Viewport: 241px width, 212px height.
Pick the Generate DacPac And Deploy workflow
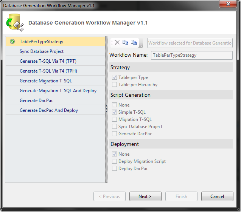[x=55, y=110]
